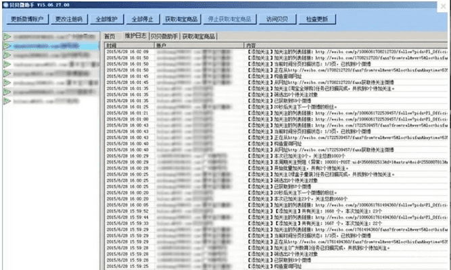Click the app logo in title bar
Screen dimensions: 451x270
[x=5, y=5]
